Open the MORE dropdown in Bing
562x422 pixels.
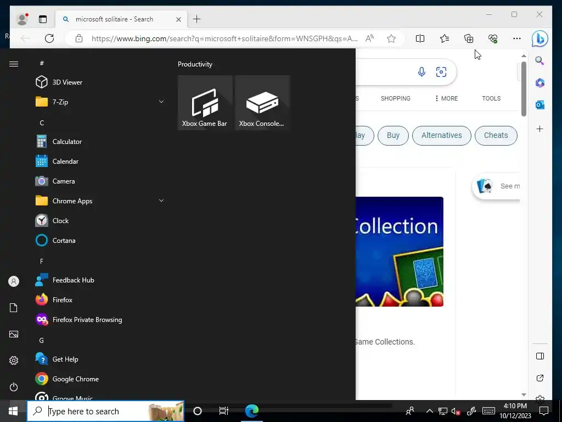(447, 98)
